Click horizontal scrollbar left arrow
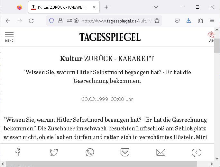 click(x=3, y=164)
